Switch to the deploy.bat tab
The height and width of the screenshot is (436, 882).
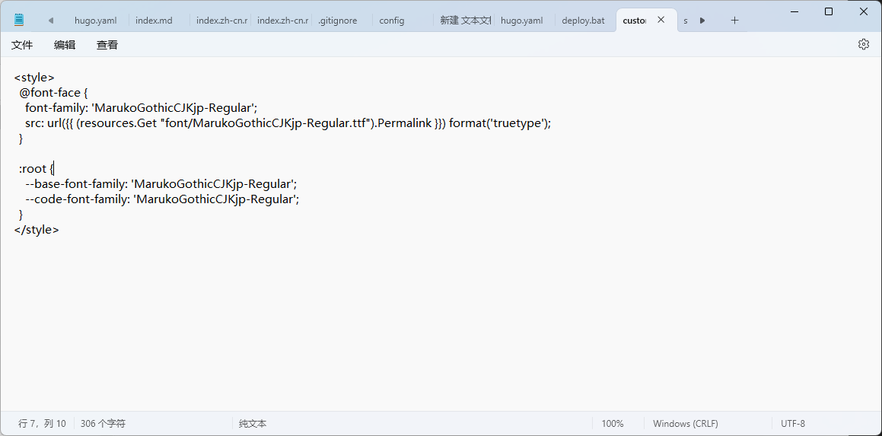[x=583, y=21]
